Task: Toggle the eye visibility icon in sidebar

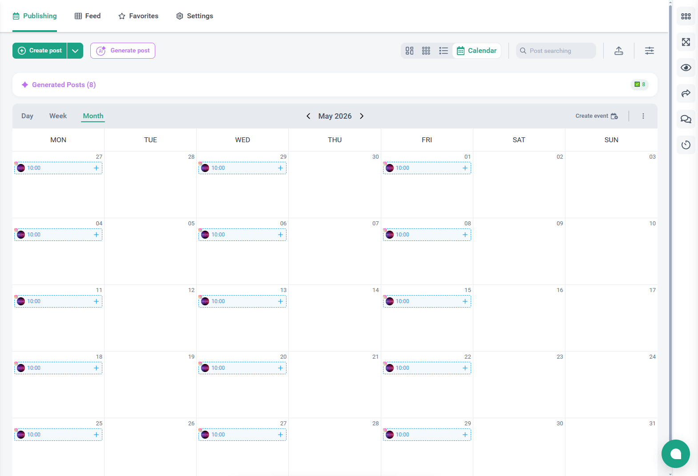Action: [686, 68]
